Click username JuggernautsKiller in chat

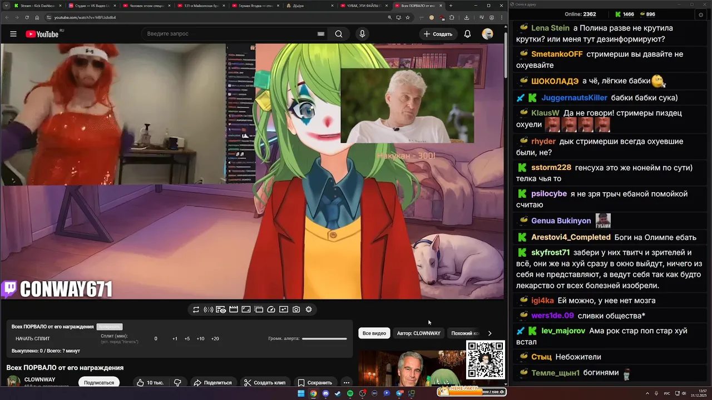click(574, 98)
